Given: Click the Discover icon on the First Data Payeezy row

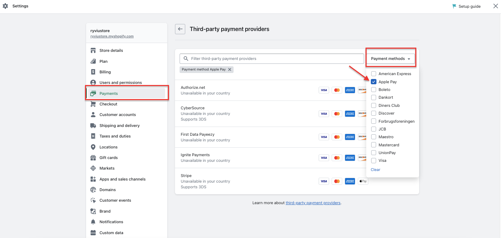Looking at the screenshot, I should tap(363, 137).
